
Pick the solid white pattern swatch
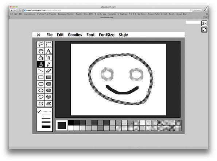[71, 128]
